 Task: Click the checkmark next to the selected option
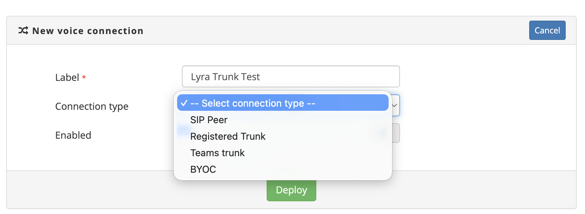coord(184,103)
